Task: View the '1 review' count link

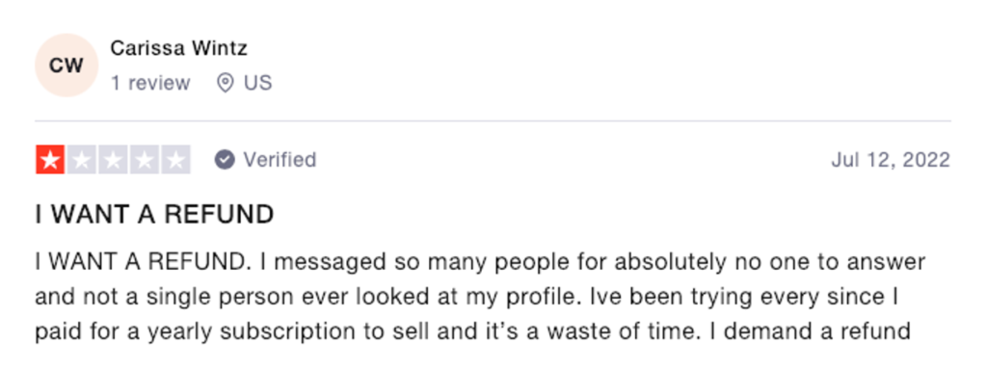Action: tap(150, 83)
